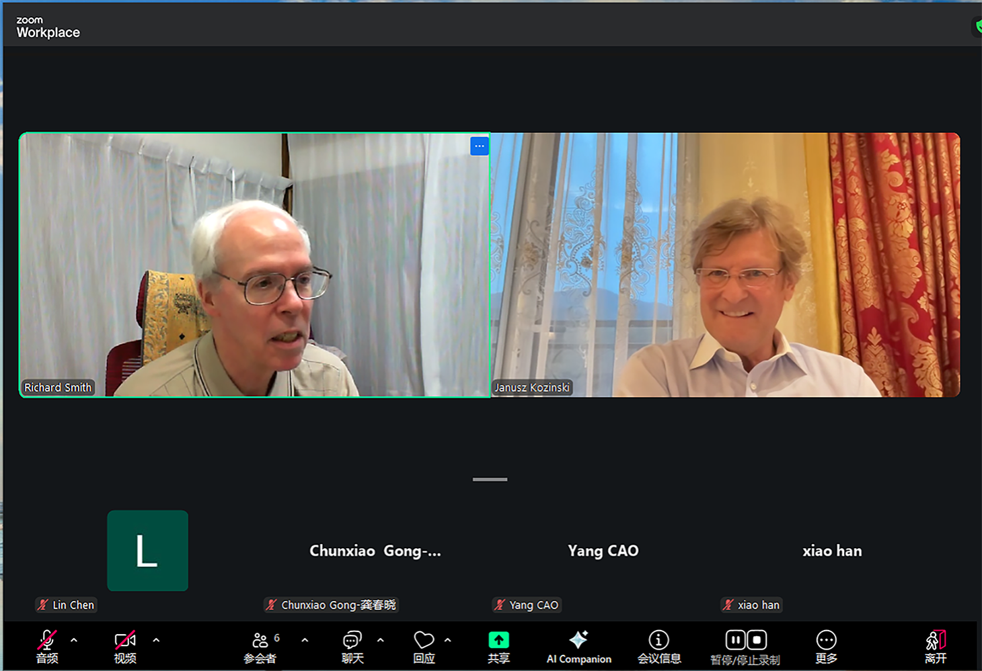Click the green 共享 share screen button
The width and height of the screenshot is (982, 671).
click(498, 646)
